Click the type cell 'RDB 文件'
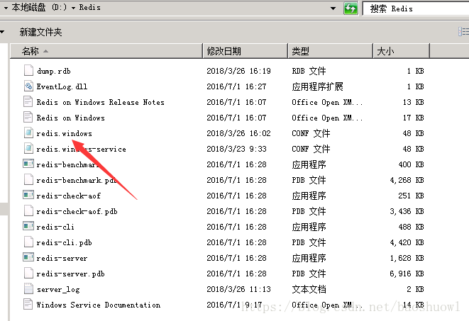The image size is (469, 321). [x=309, y=71]
